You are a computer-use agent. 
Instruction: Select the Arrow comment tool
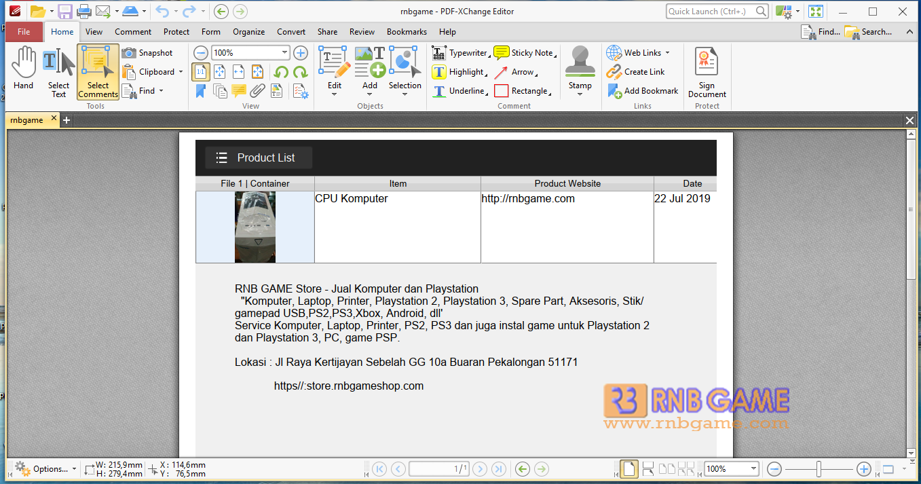point(515,72)
